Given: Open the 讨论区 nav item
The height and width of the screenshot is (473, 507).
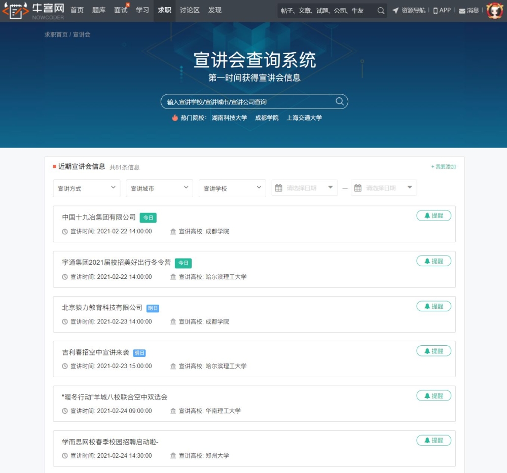Looking at the screenshot, I should (x=190, y=10).
